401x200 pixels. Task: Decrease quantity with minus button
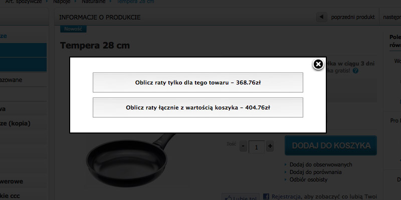tap(243, 146)
